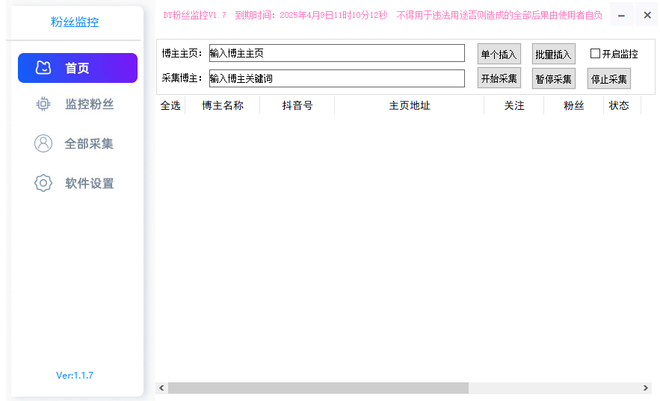
Task: Click the 监控粉丝 chip icon
Action: [x=43, y=104]
